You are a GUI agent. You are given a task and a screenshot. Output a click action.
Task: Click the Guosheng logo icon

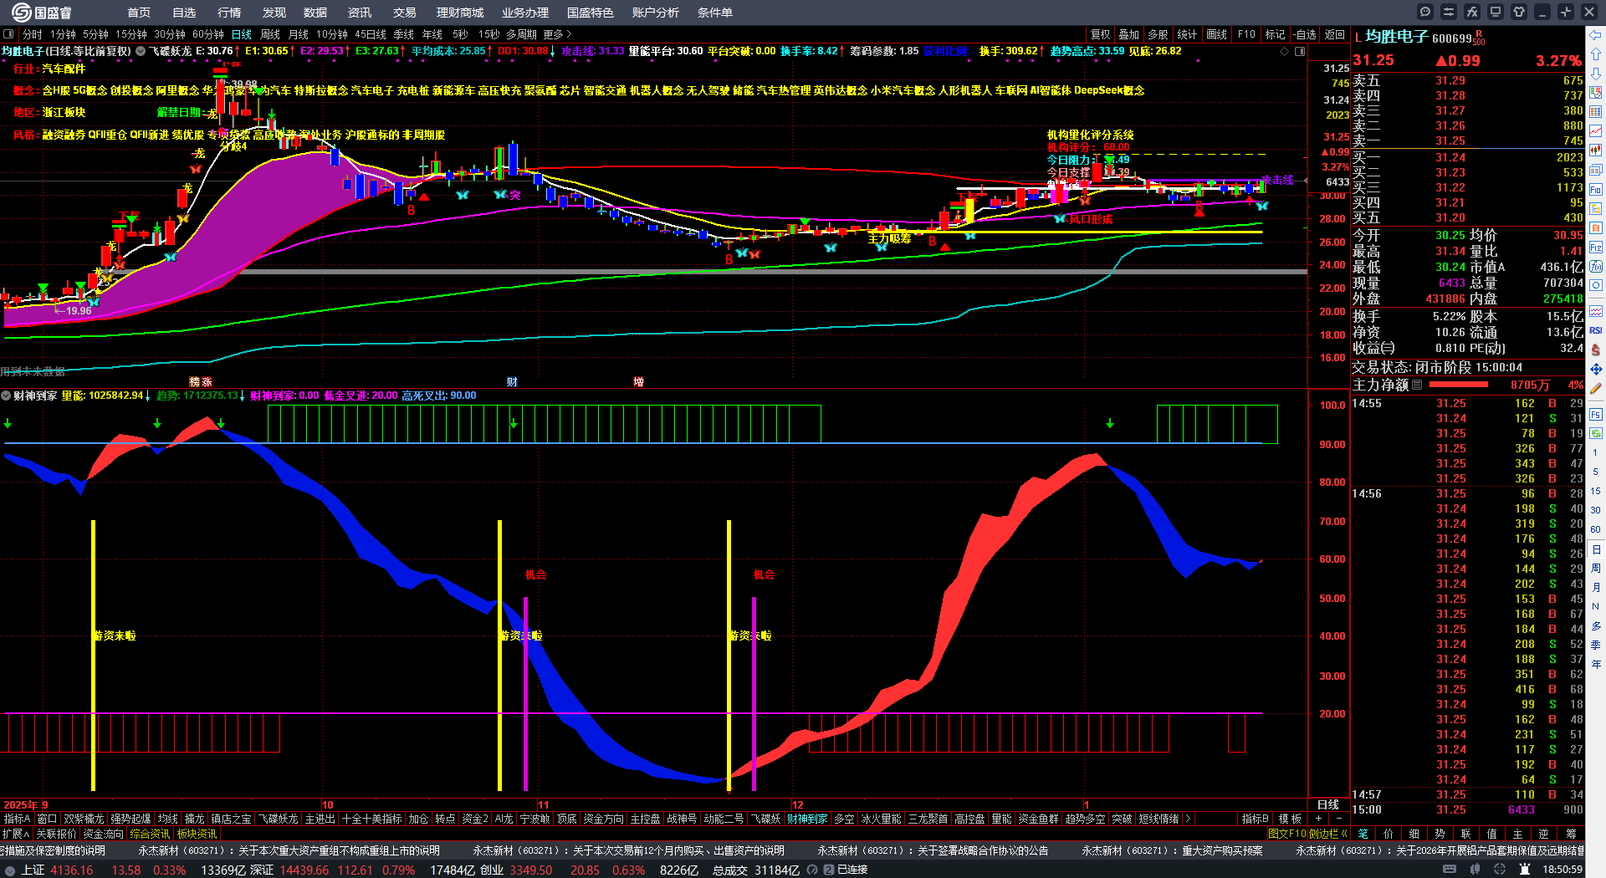tap(21, 12)
